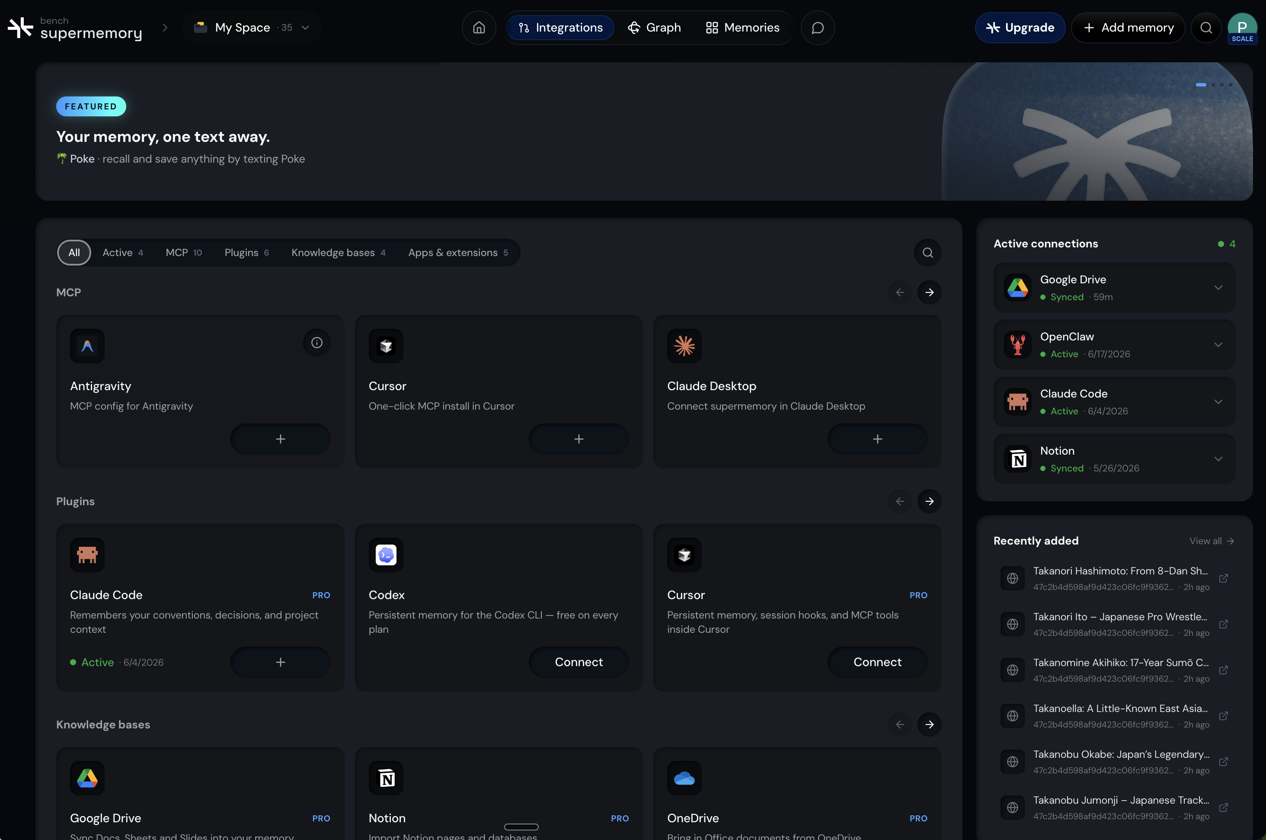Filter by Plugins tab
Image resolution: width=1266 pixels, height=840 pixels.
coord(246,252)
